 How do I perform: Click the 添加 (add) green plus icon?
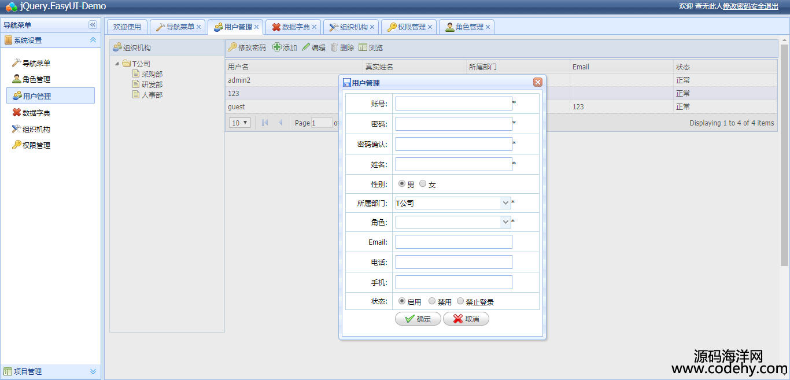pos(277,47)
